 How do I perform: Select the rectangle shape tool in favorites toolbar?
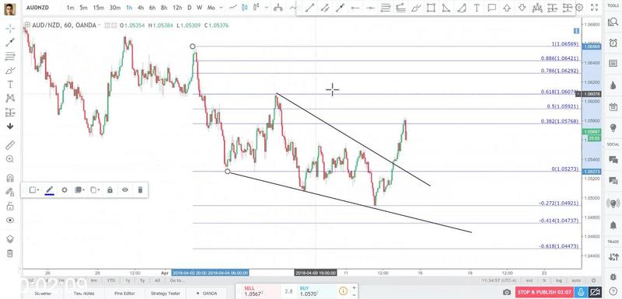click(431, 8)
